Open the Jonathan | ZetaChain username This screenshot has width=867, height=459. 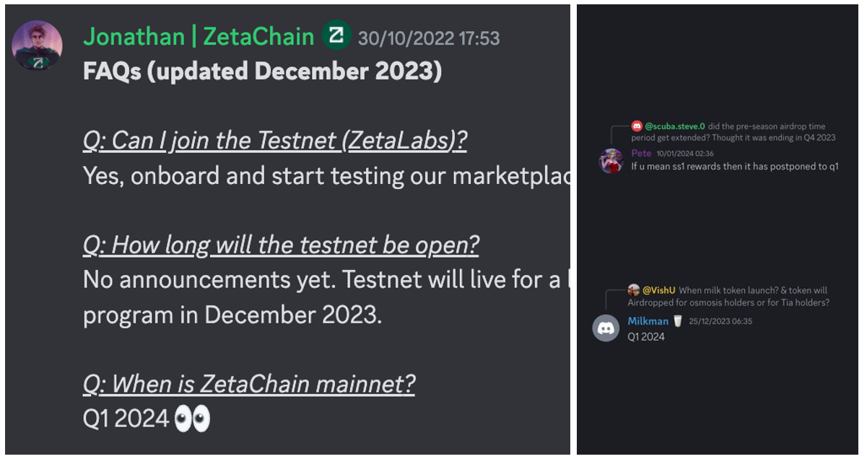199,37
